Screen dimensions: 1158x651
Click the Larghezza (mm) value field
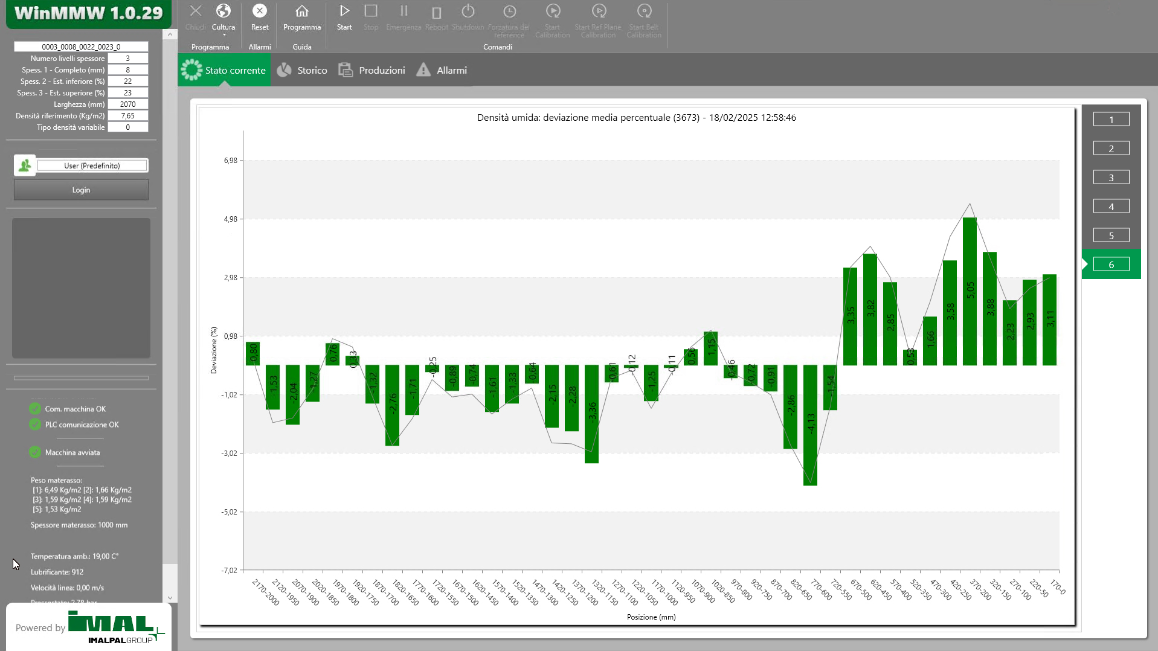(127, 104)
